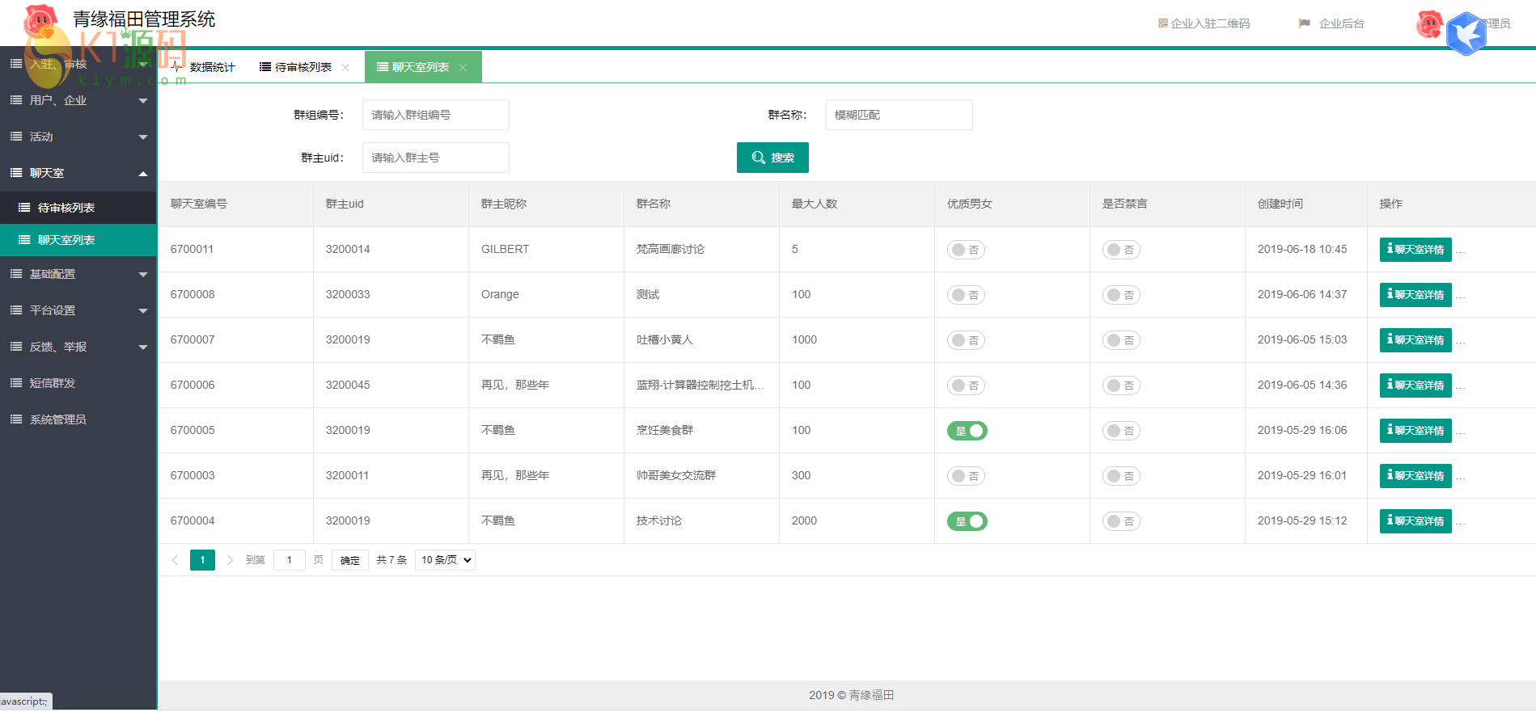The width and height of the screenshot is (1536, 712).
Task: Click the 企业入驻二维码 QR code icon
Action: (x=1162, y=23)
